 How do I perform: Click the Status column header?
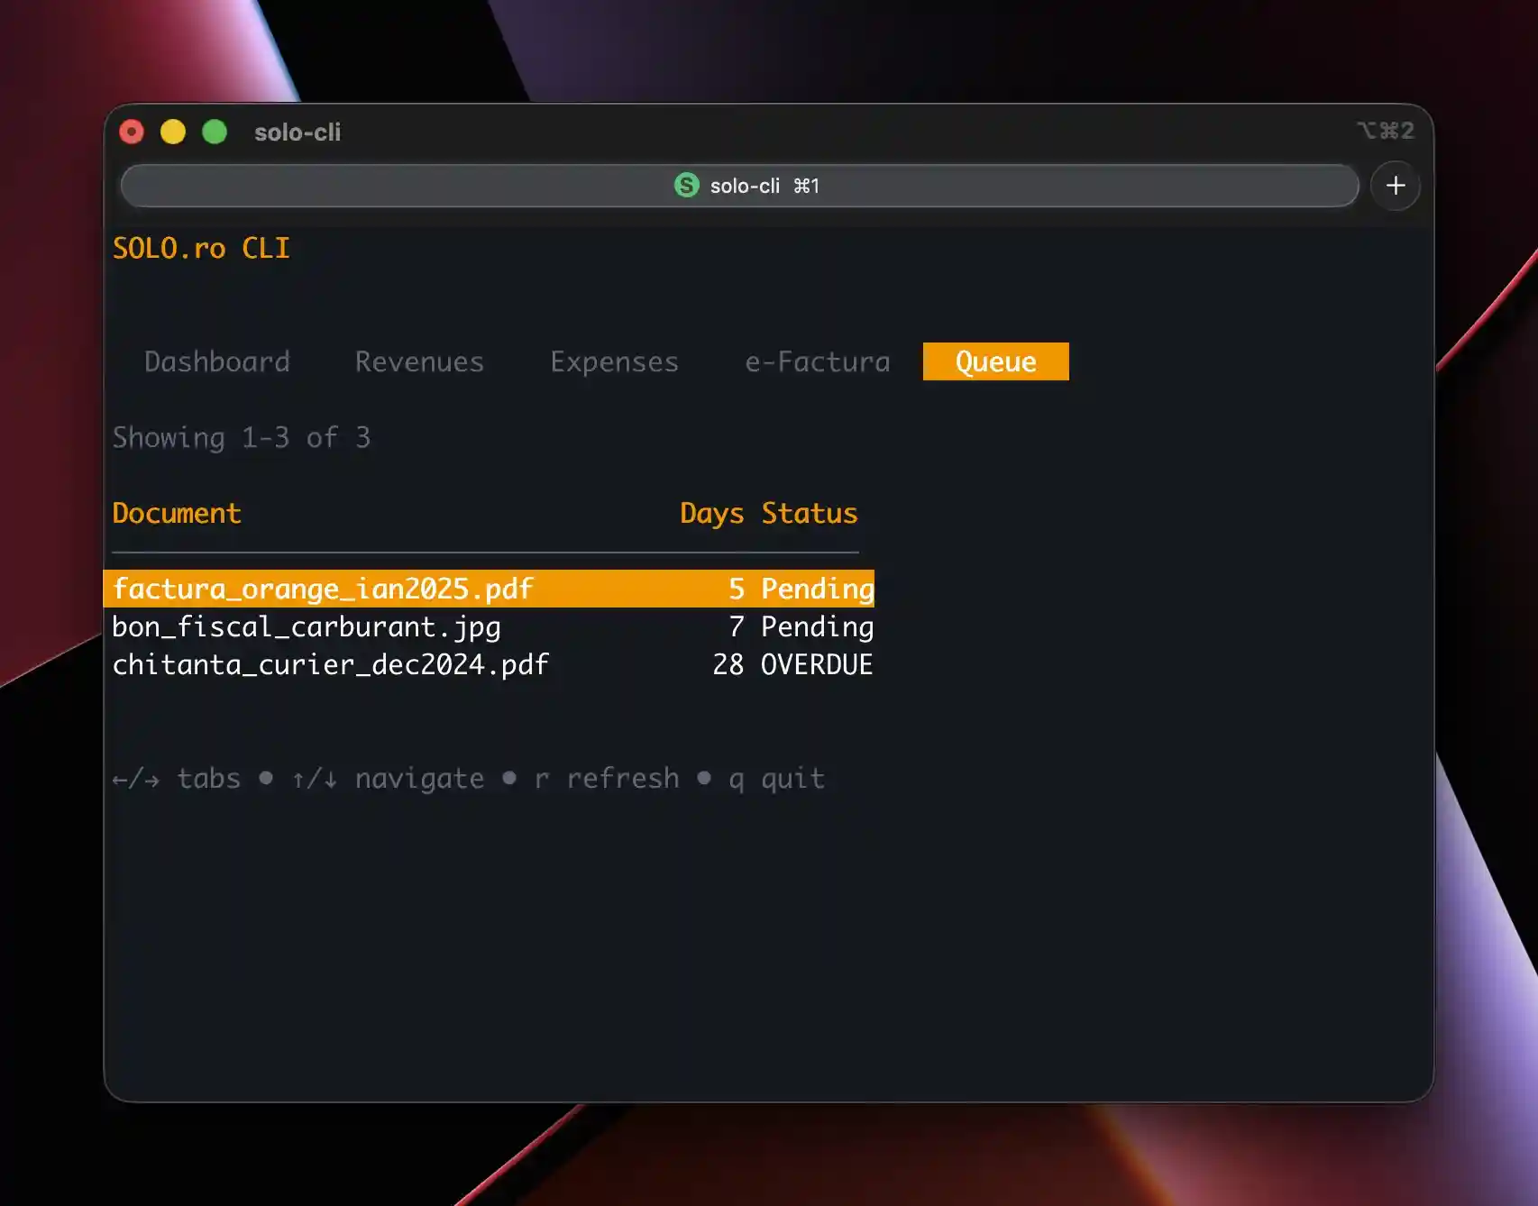[809, 513]
